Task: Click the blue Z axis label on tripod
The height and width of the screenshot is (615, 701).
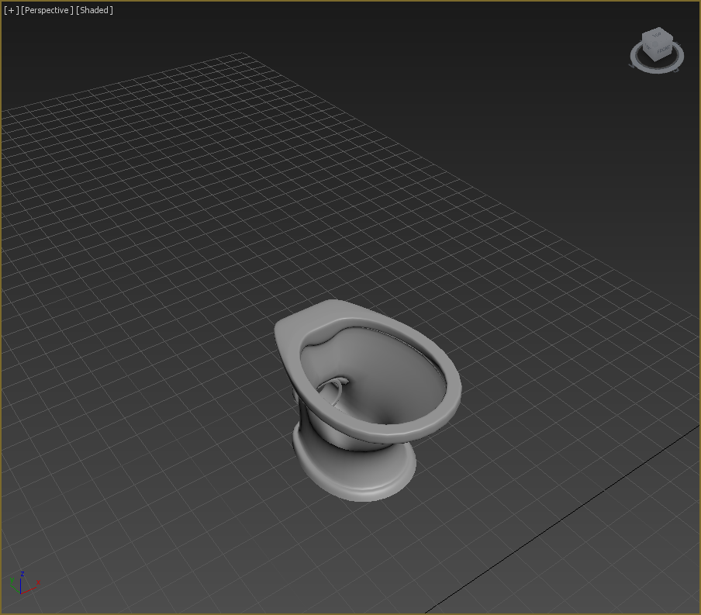Action: click(x=22, y=574)
